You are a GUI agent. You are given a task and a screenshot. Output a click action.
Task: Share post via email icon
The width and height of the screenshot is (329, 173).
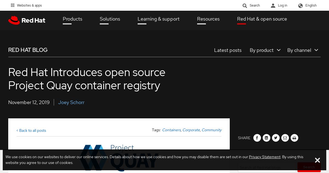(285, 138)
